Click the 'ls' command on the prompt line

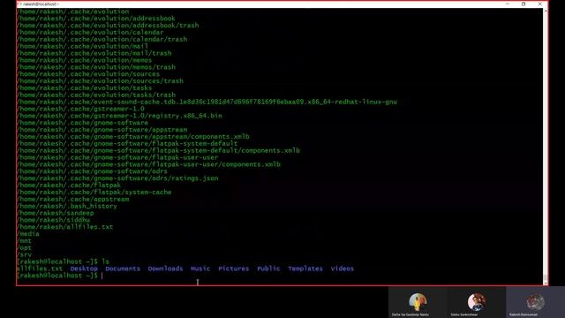(x=105, y=261)
